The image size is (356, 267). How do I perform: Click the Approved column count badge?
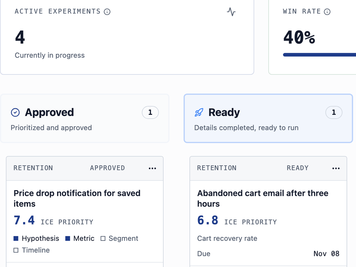point(150,112)
